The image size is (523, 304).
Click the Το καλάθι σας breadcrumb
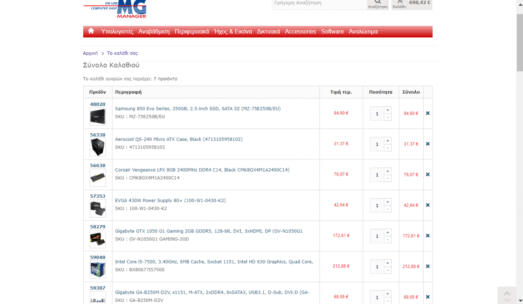pyautogui.click(x=122, y=53)
